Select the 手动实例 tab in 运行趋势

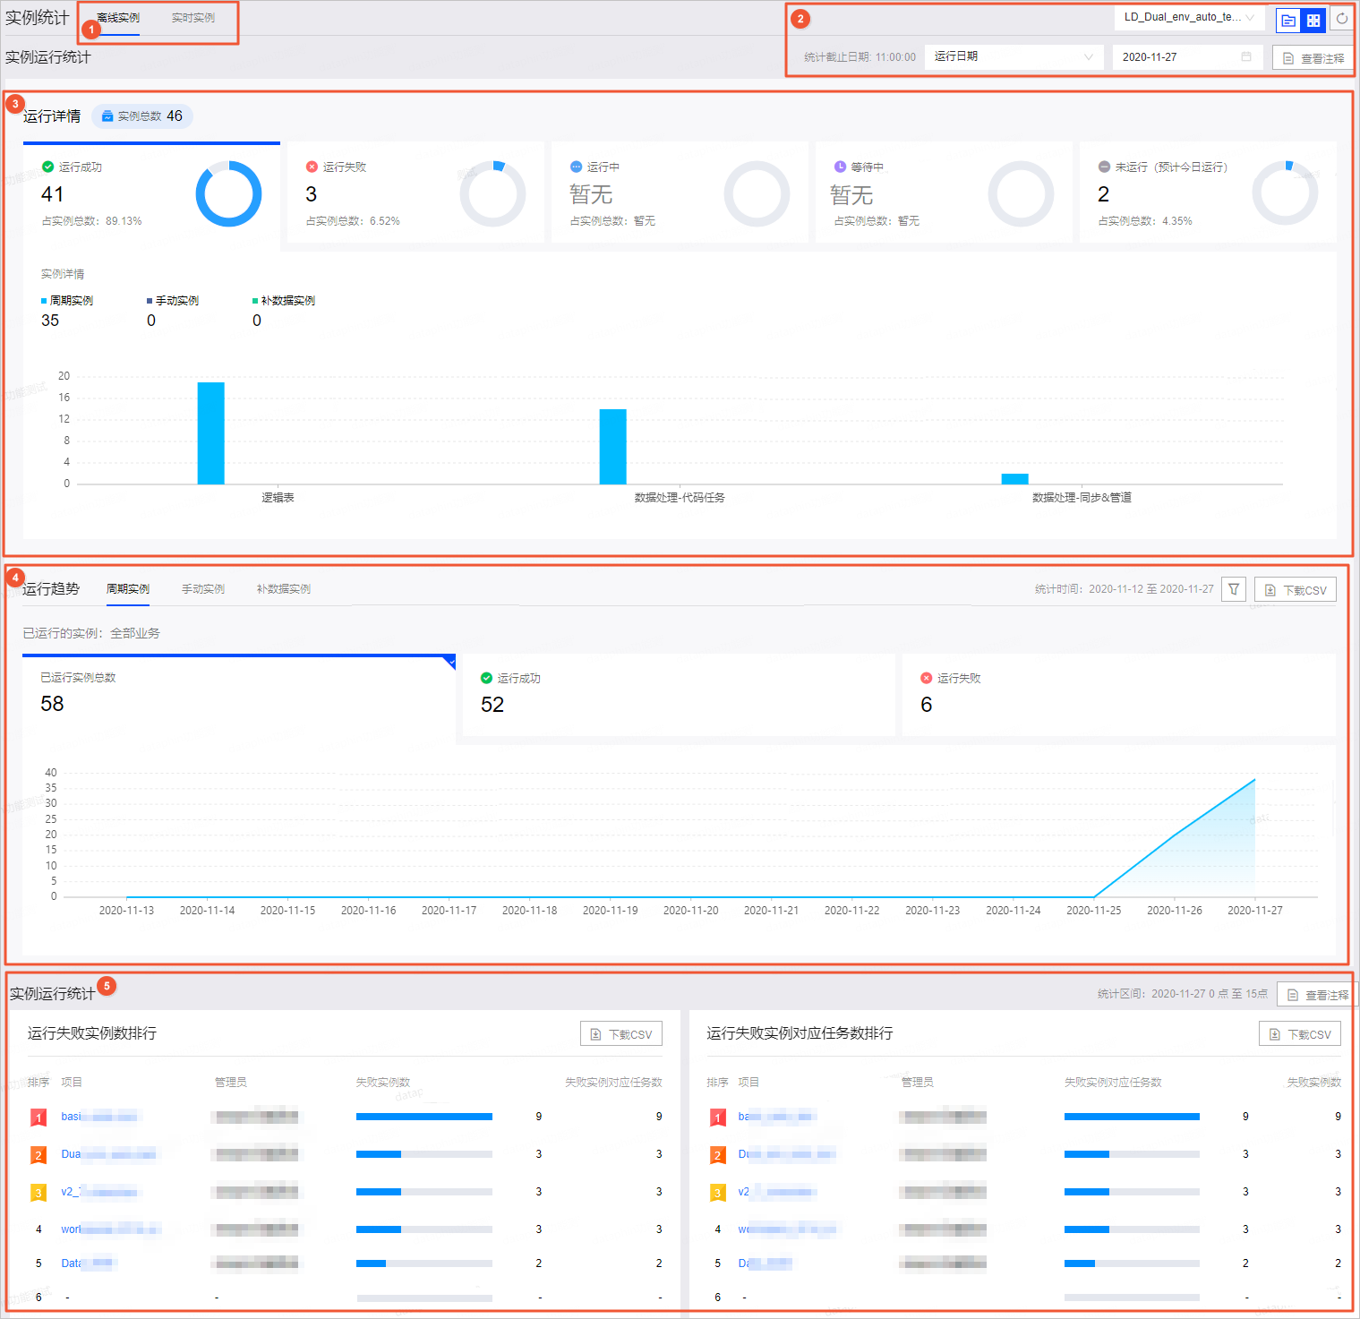[203, 589]
